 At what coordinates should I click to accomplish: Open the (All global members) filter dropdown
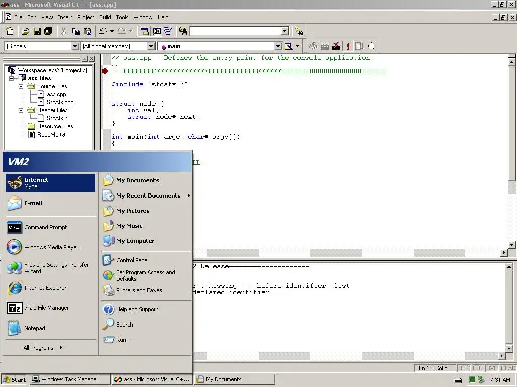point(151,46)
